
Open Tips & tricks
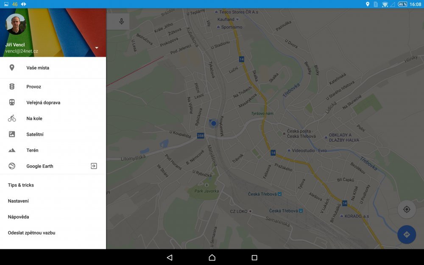click(20, 185)
